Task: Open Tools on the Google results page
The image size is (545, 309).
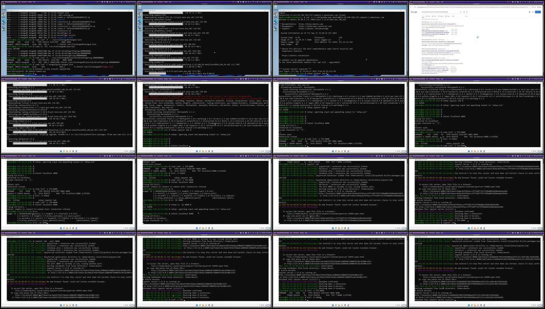Action: [466, 16]
